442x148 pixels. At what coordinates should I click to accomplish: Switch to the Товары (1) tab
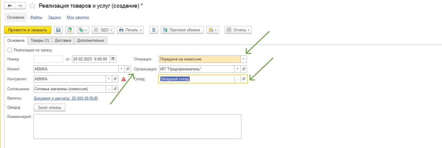coord(40,41)
